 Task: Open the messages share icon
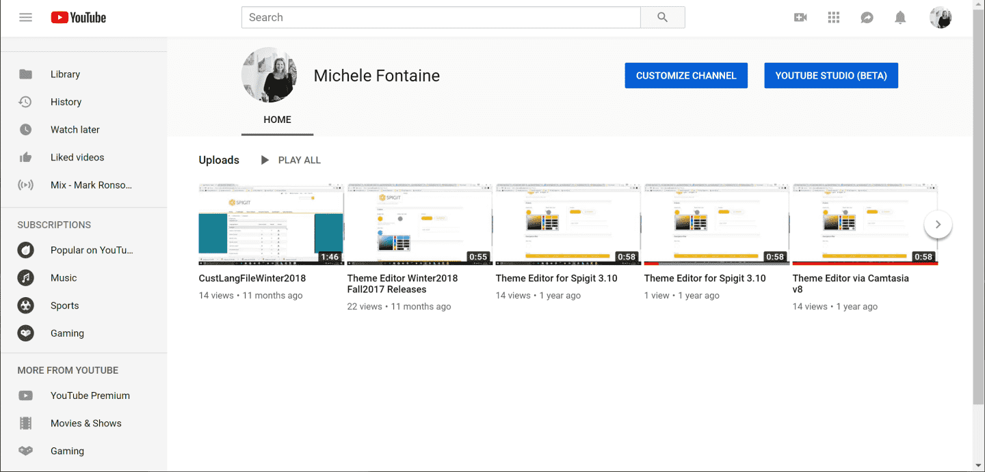point(867,18)
